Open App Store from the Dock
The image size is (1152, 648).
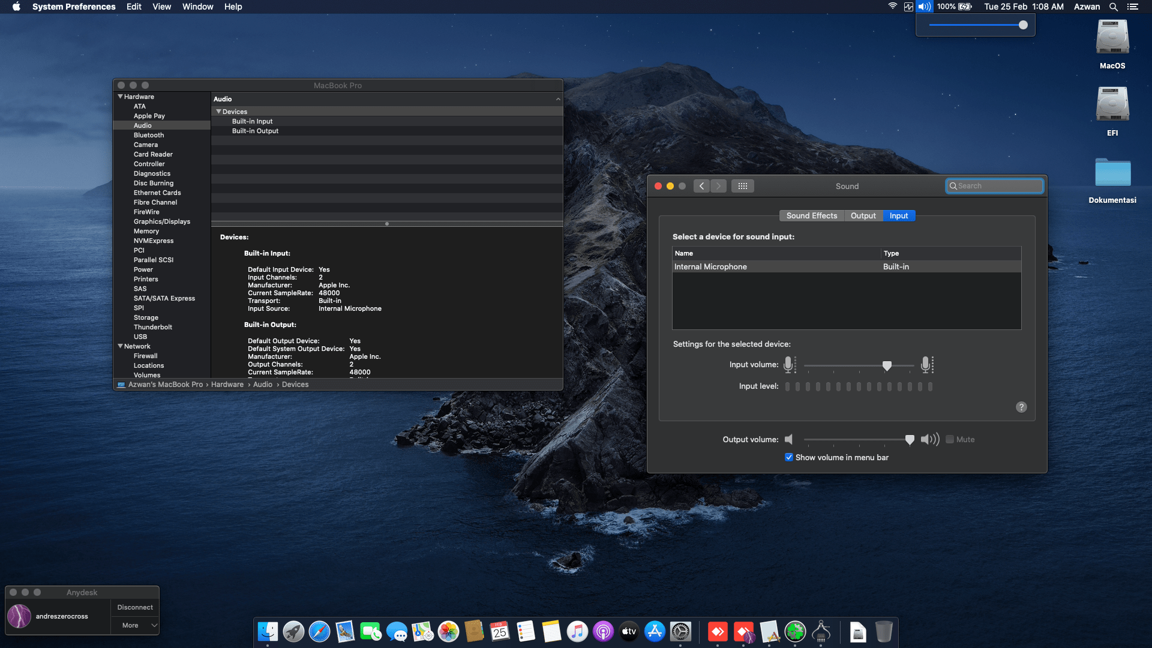point(655,632)
